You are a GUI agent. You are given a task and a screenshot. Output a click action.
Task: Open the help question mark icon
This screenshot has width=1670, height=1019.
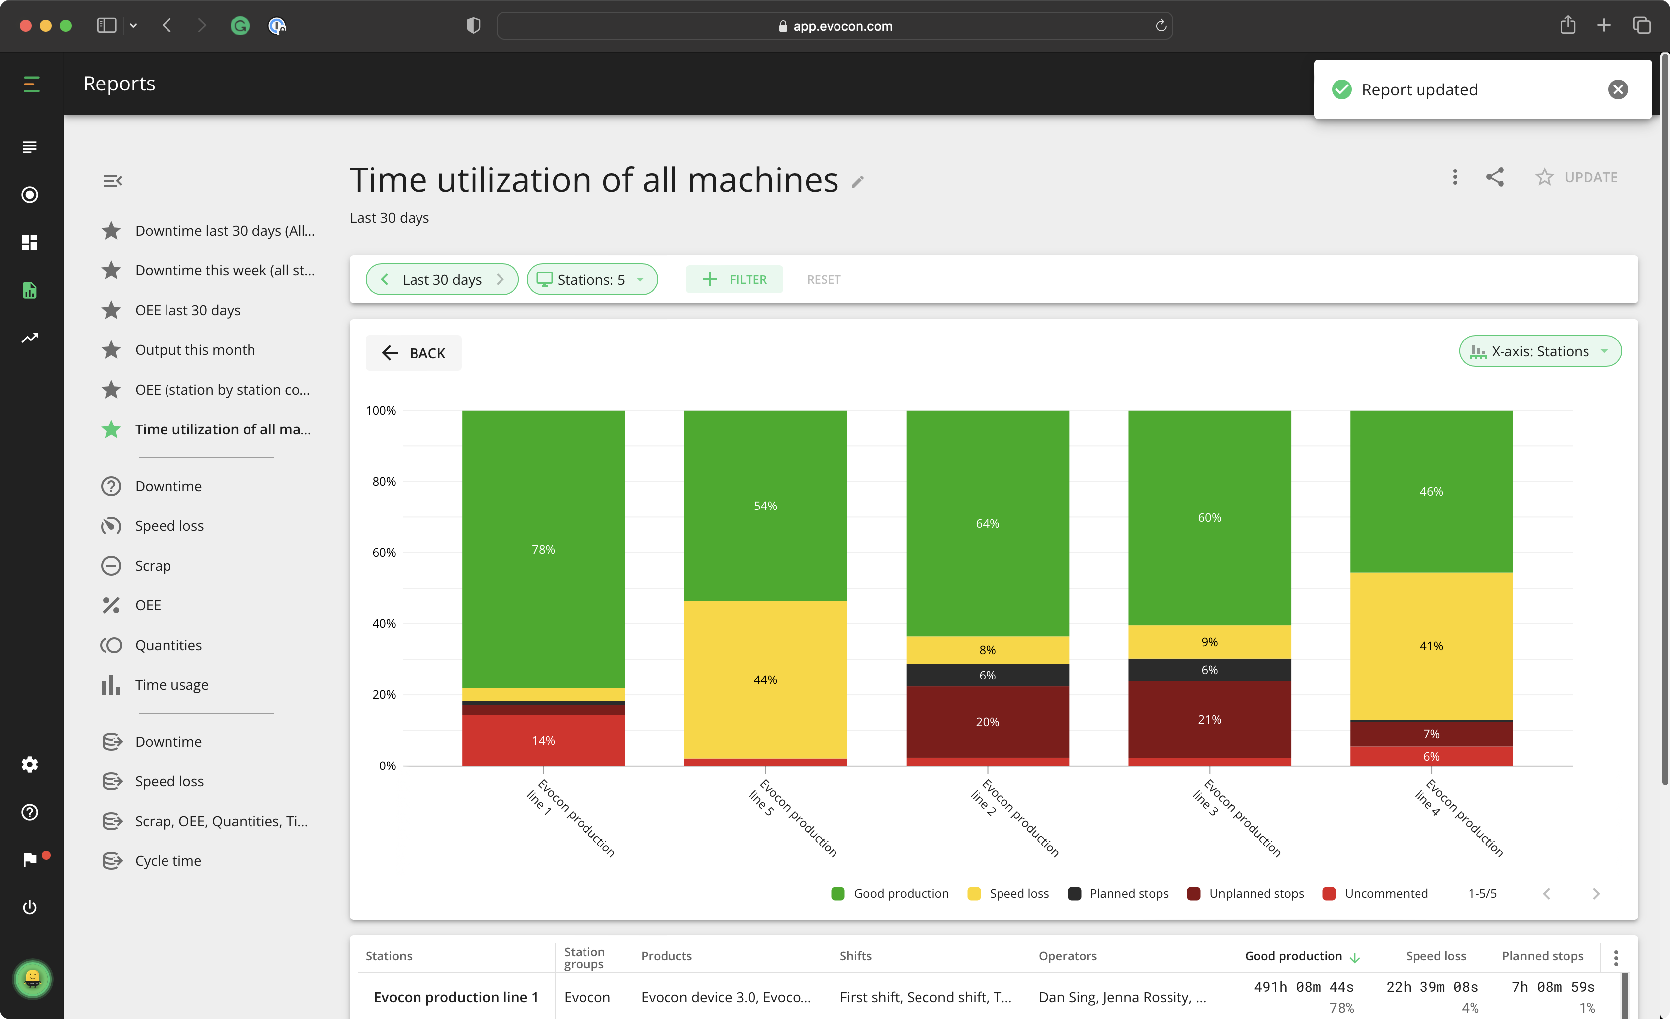[30, 812]
